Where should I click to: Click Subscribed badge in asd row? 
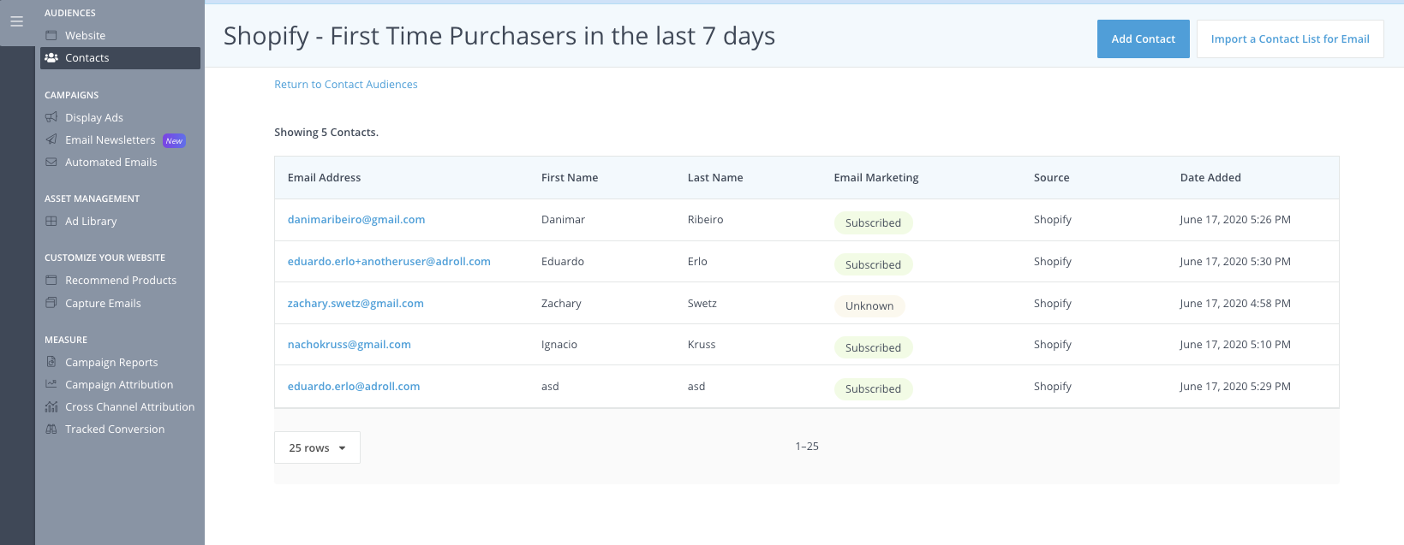[x=873, y=388]
